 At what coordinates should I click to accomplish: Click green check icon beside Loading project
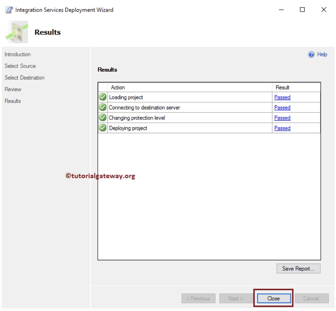[x=103, y=97]
